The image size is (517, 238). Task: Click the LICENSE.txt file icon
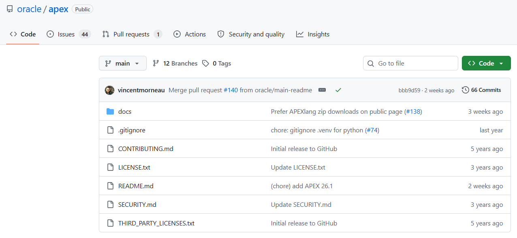coord(110,167)
